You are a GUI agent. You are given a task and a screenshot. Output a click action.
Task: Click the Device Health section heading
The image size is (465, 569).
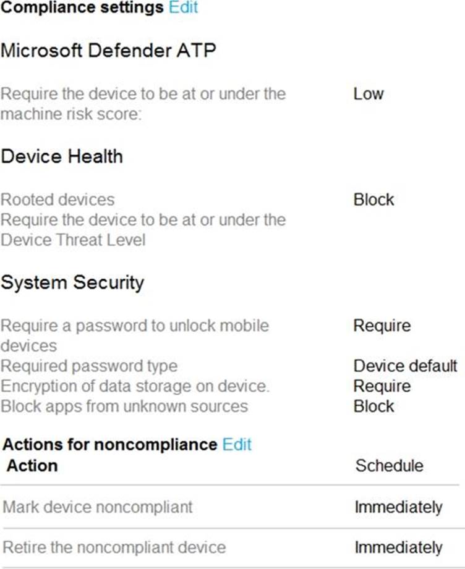[62, 156]
